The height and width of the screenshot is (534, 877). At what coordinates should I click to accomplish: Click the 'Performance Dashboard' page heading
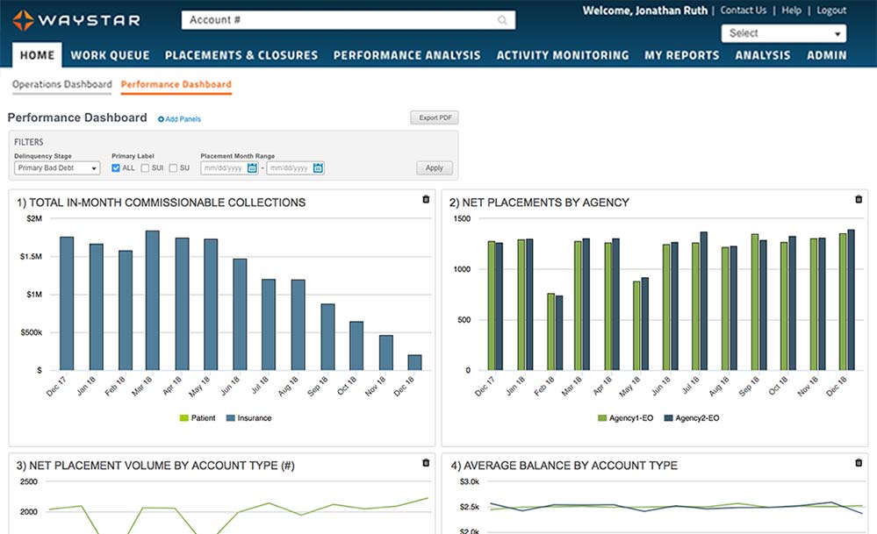point(77,117)
